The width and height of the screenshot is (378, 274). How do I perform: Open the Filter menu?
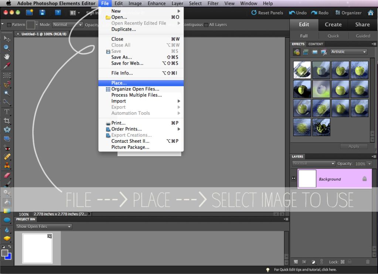point(213,3)
